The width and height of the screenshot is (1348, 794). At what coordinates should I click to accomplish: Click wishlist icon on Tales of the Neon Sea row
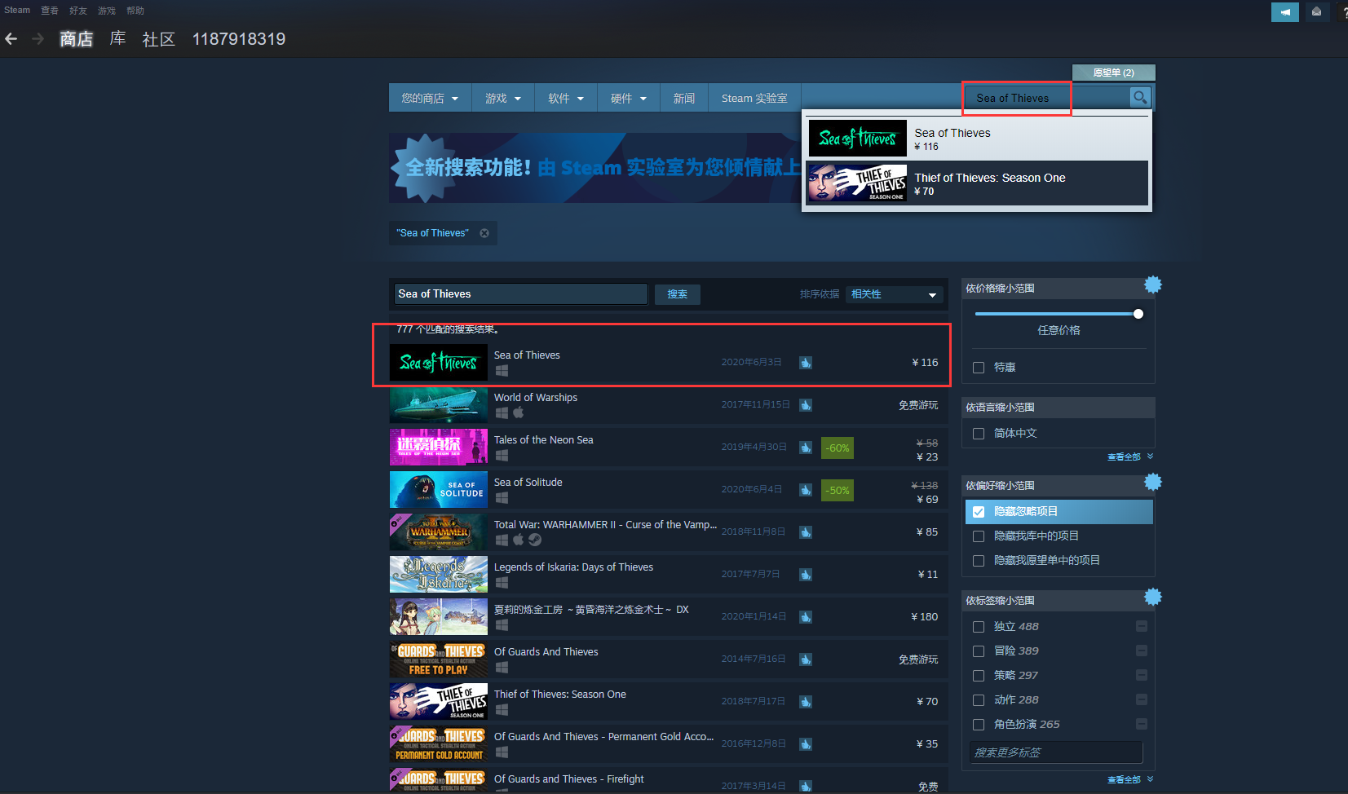click(x=806, y=448)
